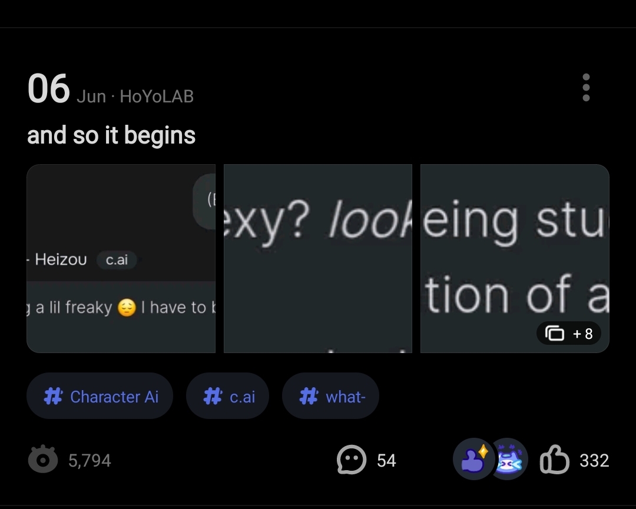Click hash icon in the c.ai tag
Image resolution: width=636 pixels, height=509 pixels.
pos(213,397)
